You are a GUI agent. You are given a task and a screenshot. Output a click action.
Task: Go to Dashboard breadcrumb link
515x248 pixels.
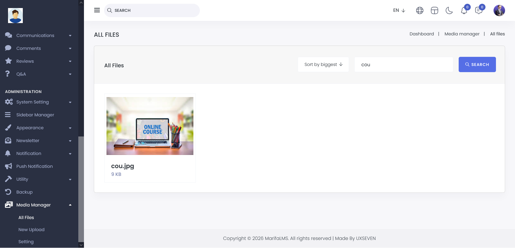point(421,34)
